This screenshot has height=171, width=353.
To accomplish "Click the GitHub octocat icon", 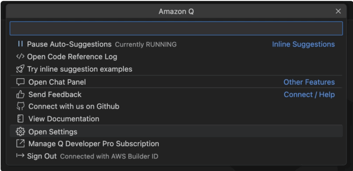I will 21,107.
